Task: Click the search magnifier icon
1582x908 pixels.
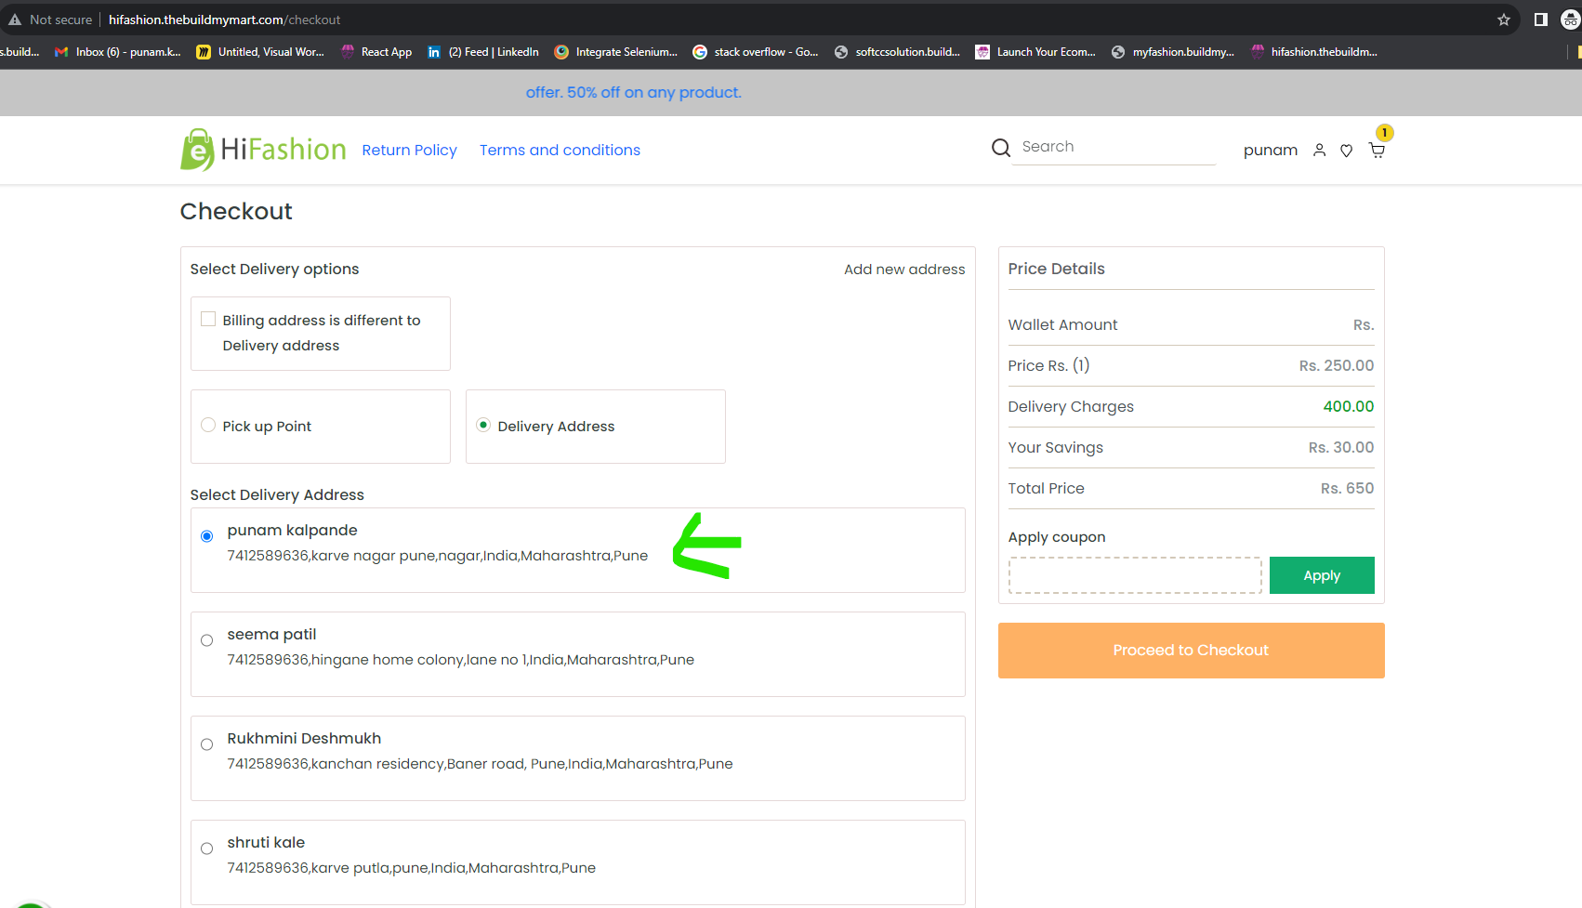Action: (x=1000, y=148)
